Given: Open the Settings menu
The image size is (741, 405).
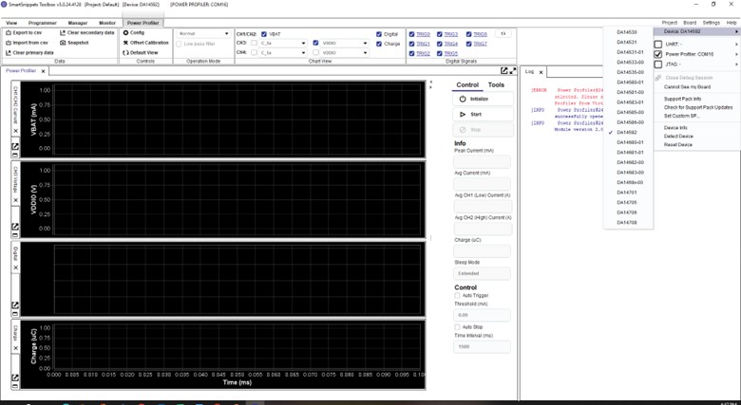Looking at the screenshot, I should [x=712, y=23].
